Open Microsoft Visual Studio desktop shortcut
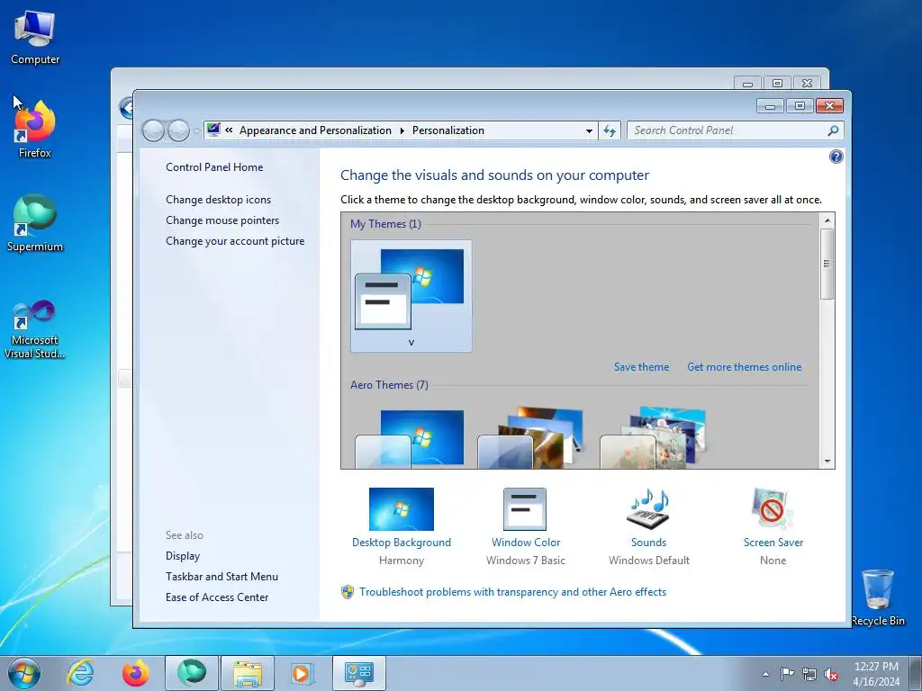Screen dimensions: 922x691 point(35,329)
